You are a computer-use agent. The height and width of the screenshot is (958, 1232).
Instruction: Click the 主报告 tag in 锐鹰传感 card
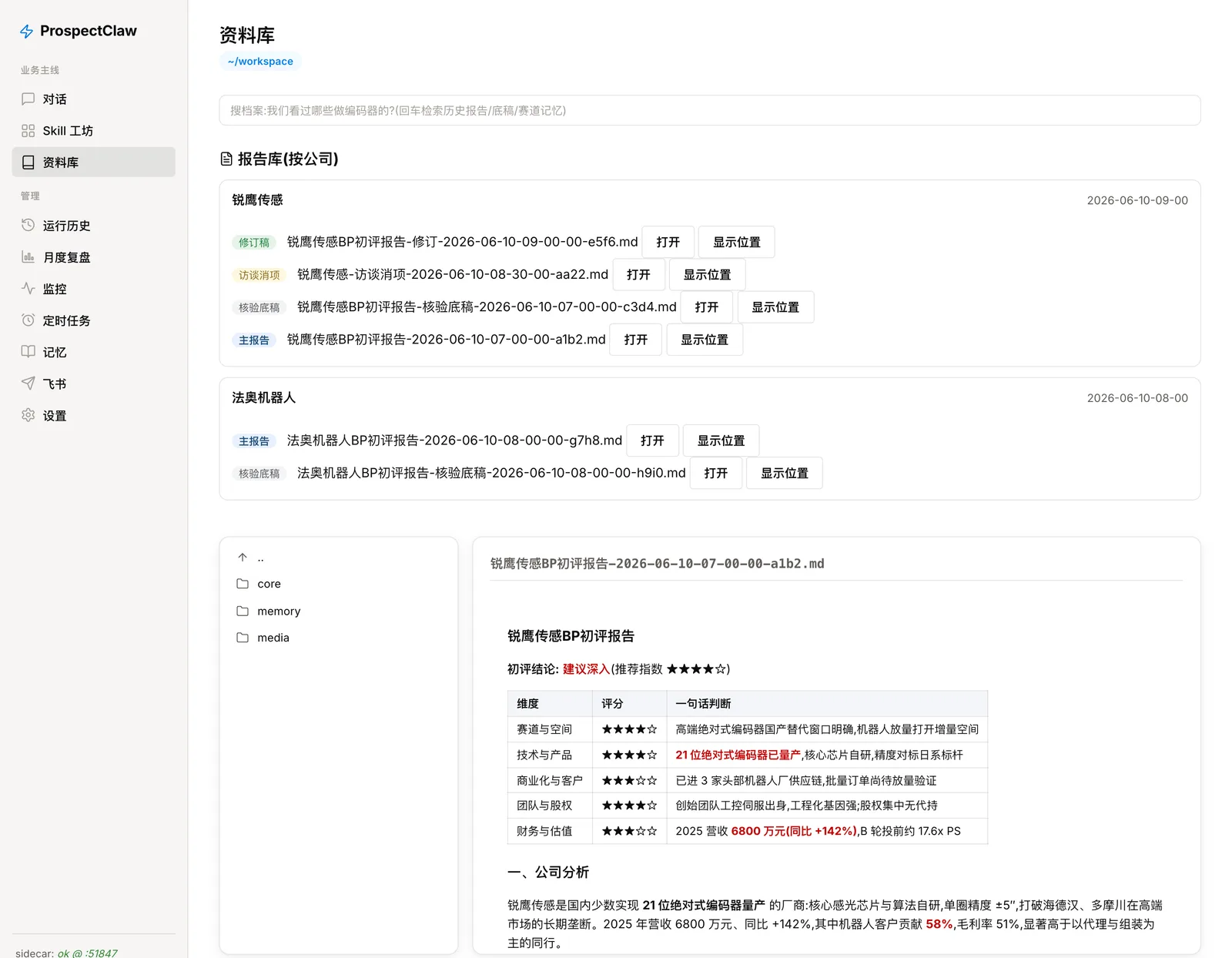point(254,340)
